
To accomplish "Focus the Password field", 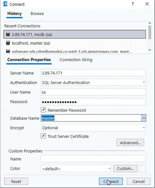I will (93, 102).
